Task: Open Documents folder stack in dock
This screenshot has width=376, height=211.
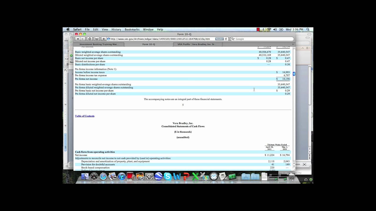Action: tap(255, 177)
